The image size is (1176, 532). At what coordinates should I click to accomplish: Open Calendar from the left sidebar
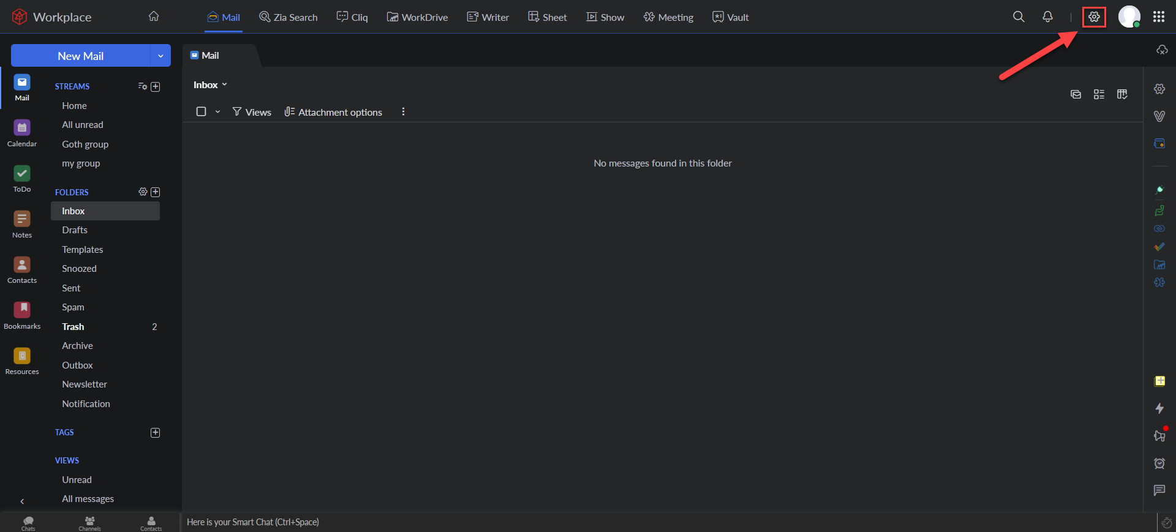click(22, 133)
